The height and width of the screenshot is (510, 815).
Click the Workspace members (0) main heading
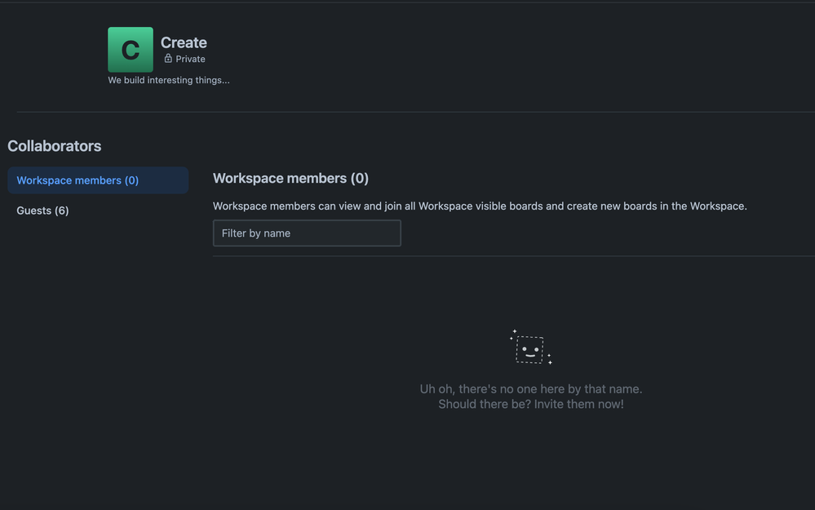pyautogui.click(x=290, y=179)
